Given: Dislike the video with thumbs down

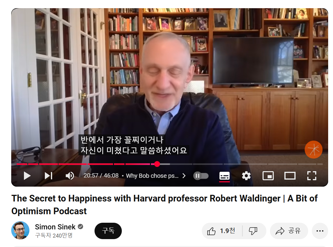Looking at the screenshot, I should (253, 231).
